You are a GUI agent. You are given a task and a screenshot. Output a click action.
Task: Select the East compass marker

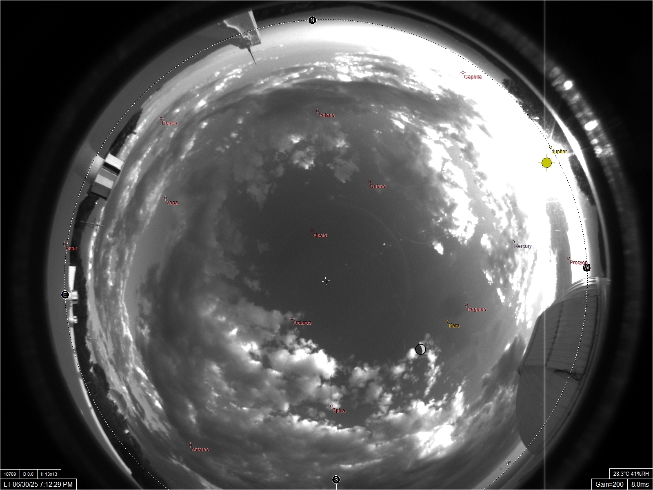click(65, 294)
